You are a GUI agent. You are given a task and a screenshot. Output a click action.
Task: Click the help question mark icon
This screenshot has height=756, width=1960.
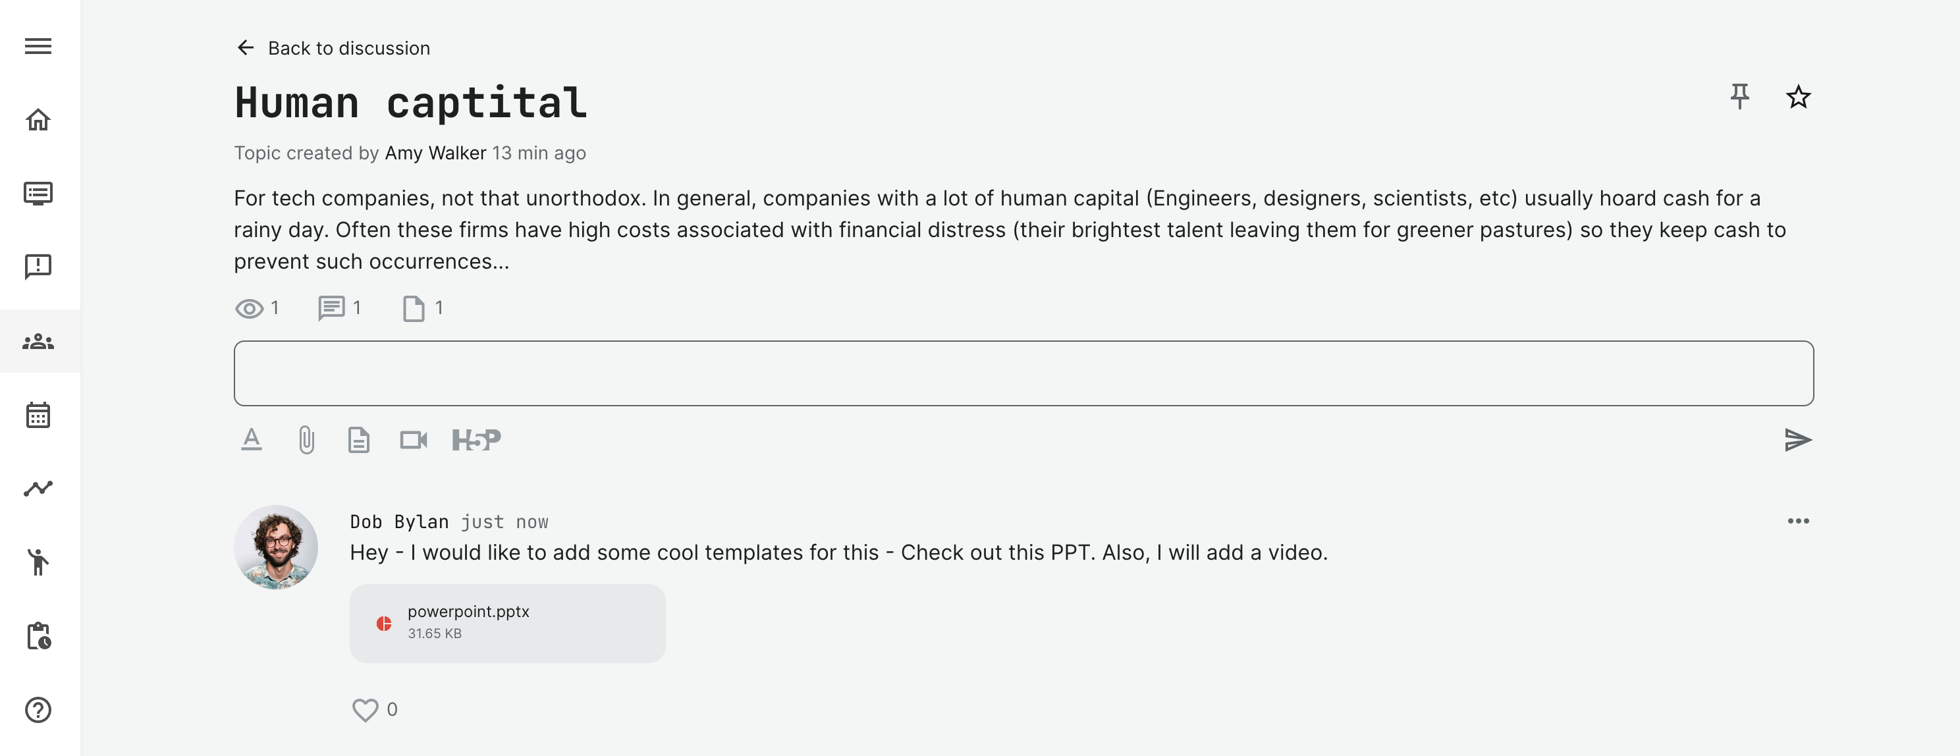tap(38, 710)
